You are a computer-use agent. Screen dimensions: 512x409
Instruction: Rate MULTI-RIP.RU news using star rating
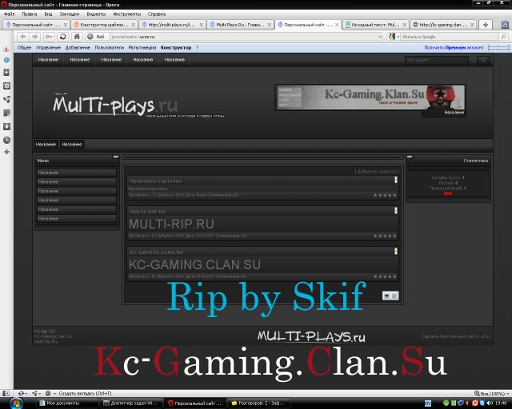click(385, 236)
